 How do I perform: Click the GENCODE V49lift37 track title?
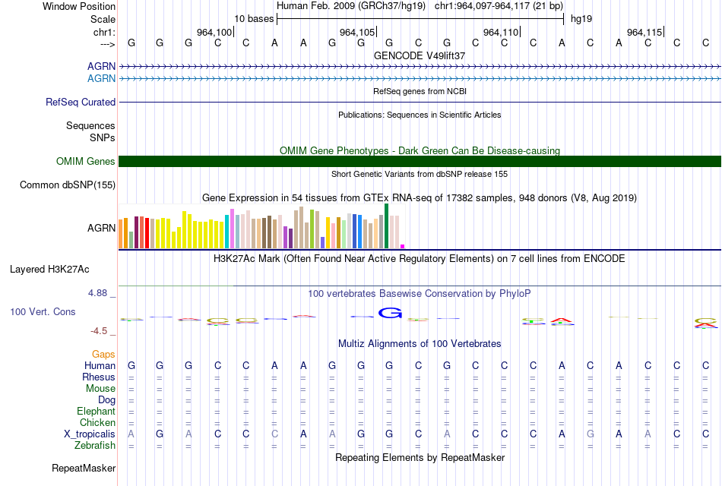click(x=420, y=55)
